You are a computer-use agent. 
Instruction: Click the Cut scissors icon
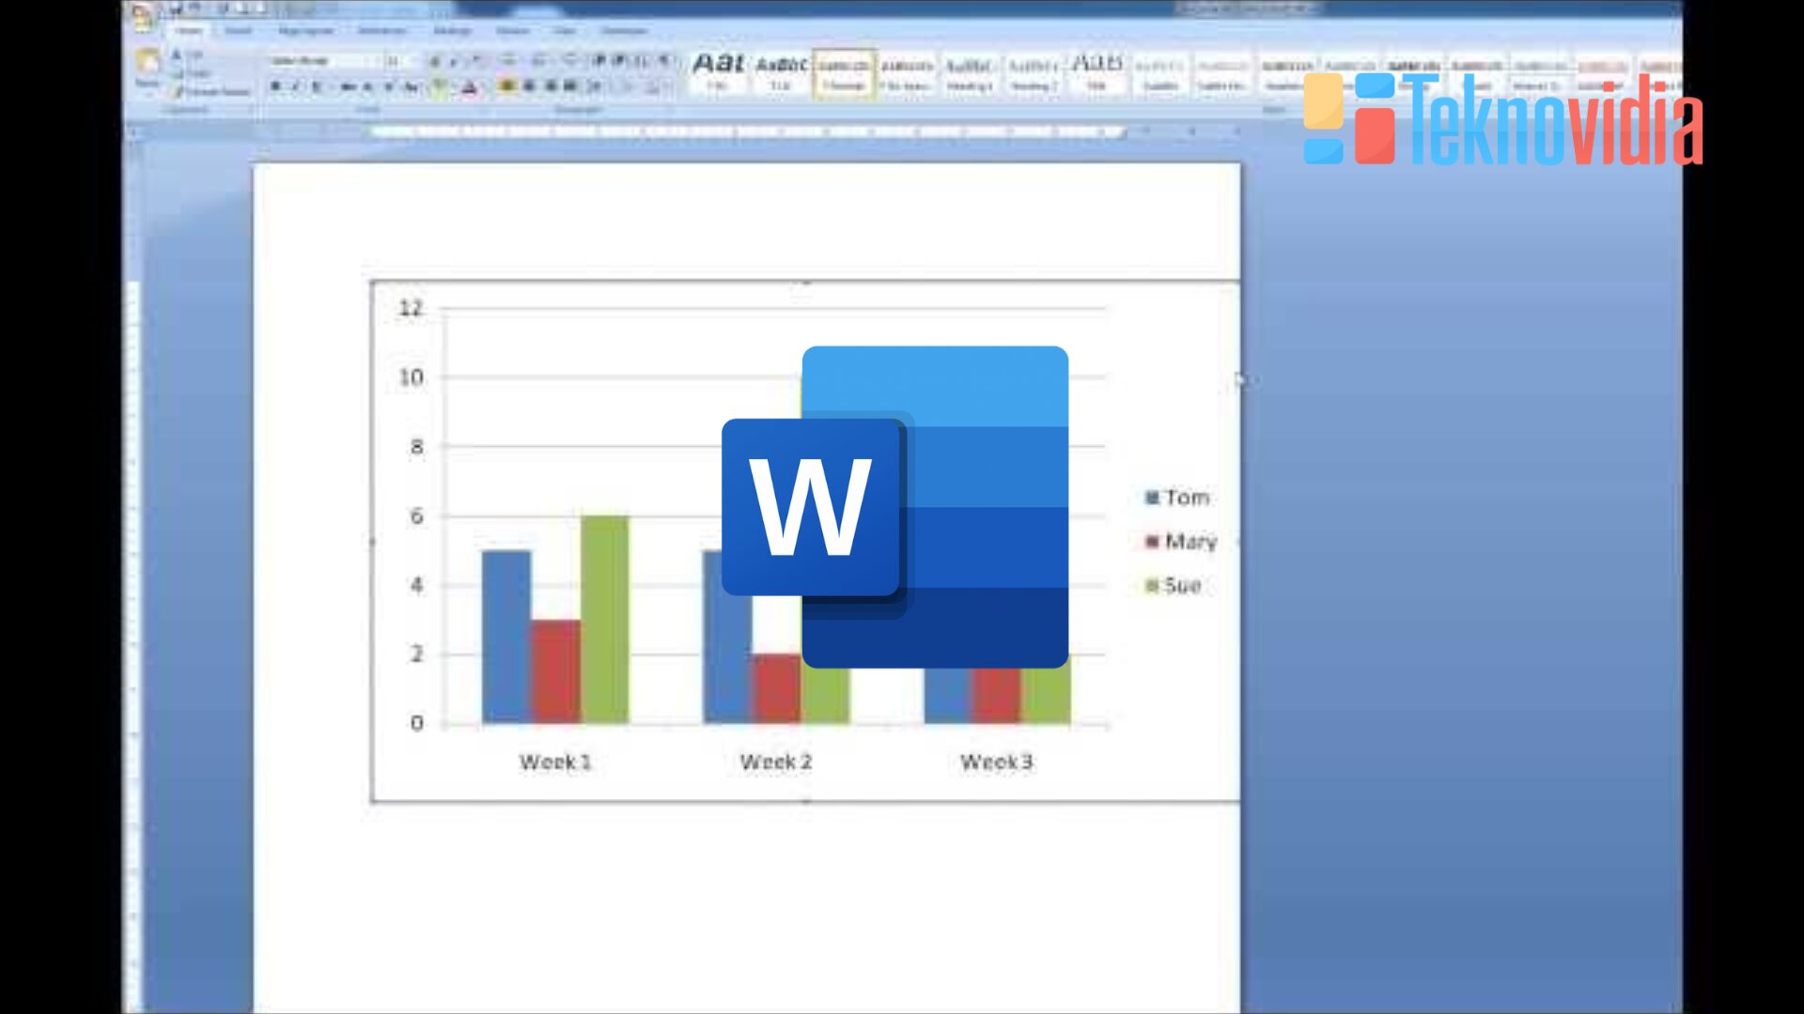pyautogui.click(x=177, y=54)
